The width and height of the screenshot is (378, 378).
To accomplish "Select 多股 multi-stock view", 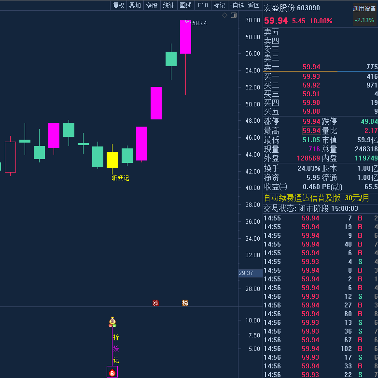I will 152,5.
